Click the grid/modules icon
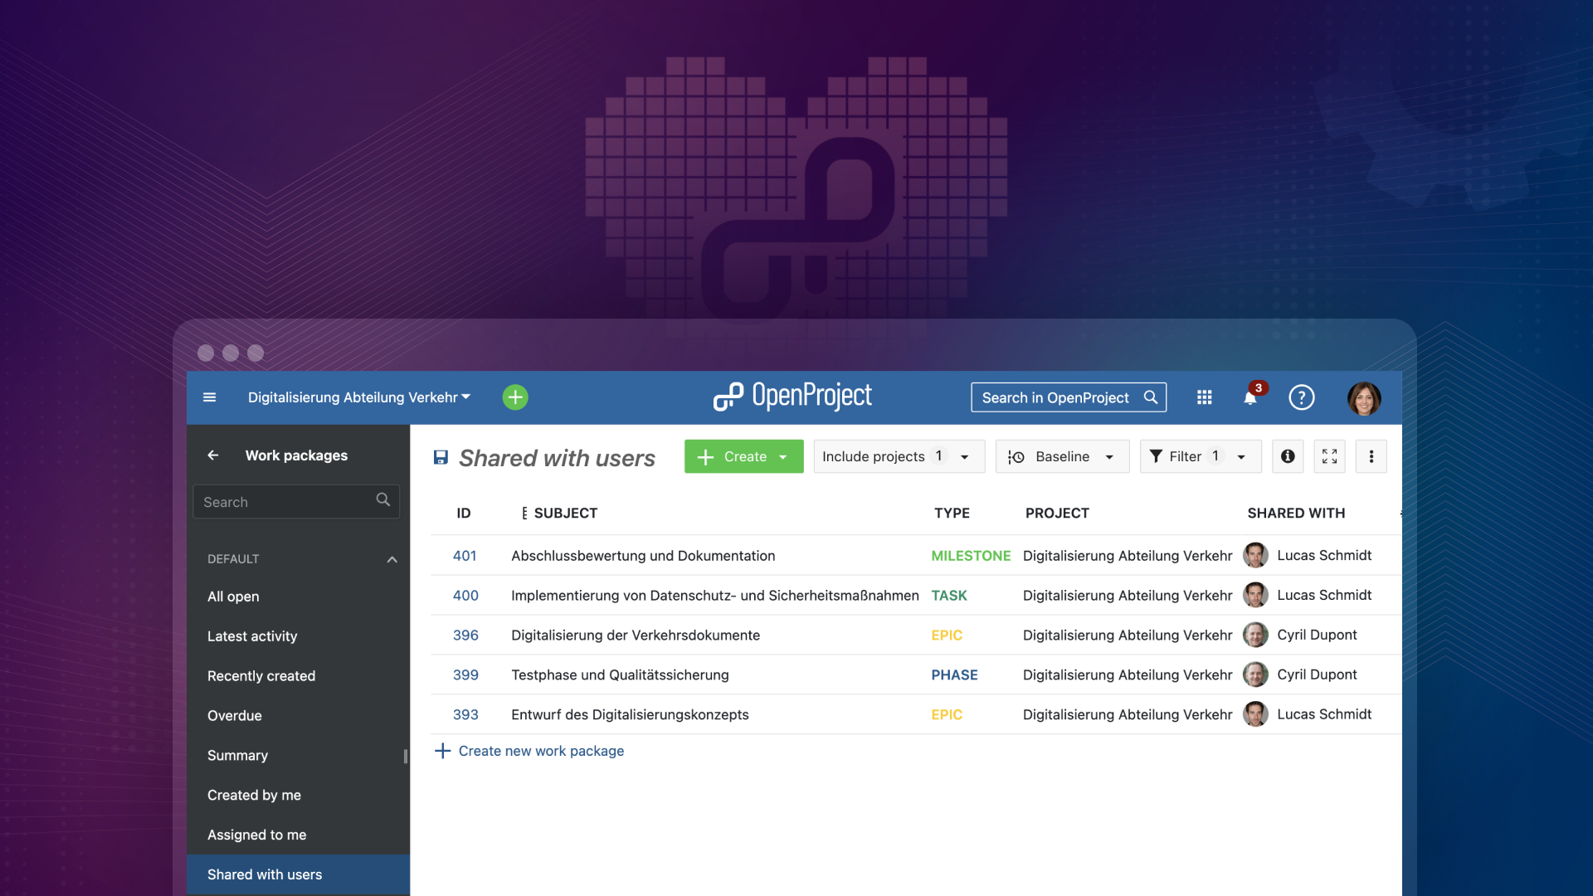Image resolution: width=1593 pixels, height=896 pixels. click(1202, 396)
